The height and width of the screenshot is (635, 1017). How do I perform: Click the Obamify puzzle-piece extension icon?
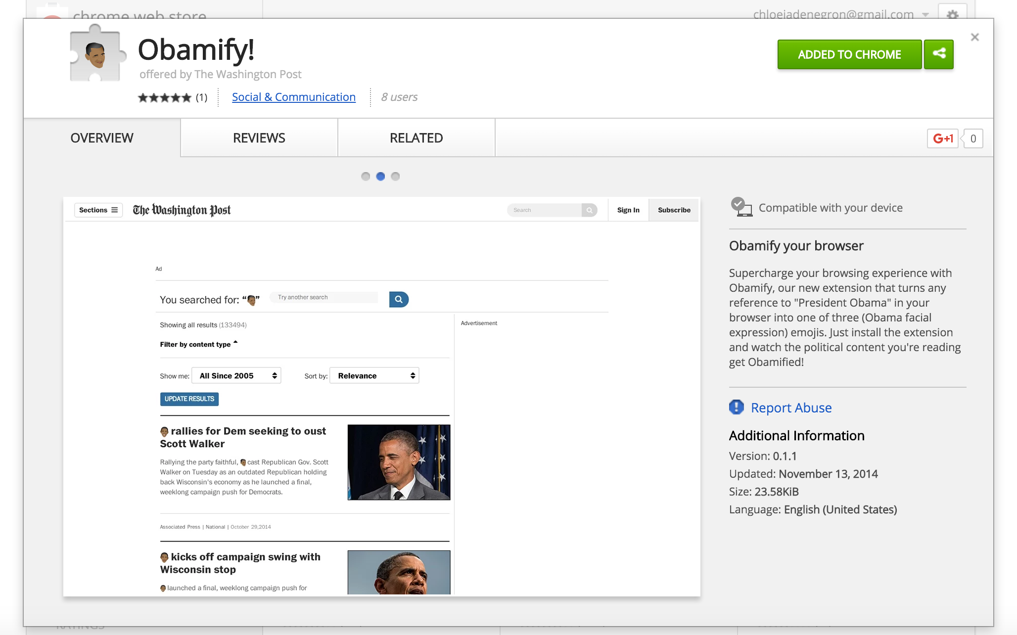click(97, 53)
